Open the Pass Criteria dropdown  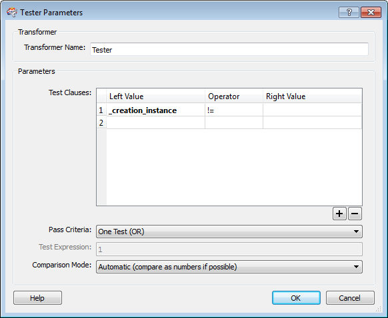(229, 232)
